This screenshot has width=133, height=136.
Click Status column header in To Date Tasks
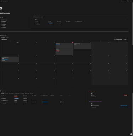[x=50, y=21]
